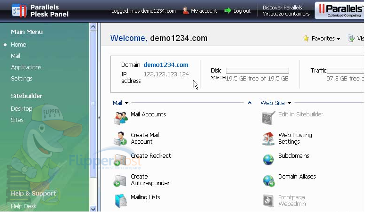
Task: Collapse the Mail group with the up chevron
Action: pos(250,103)
